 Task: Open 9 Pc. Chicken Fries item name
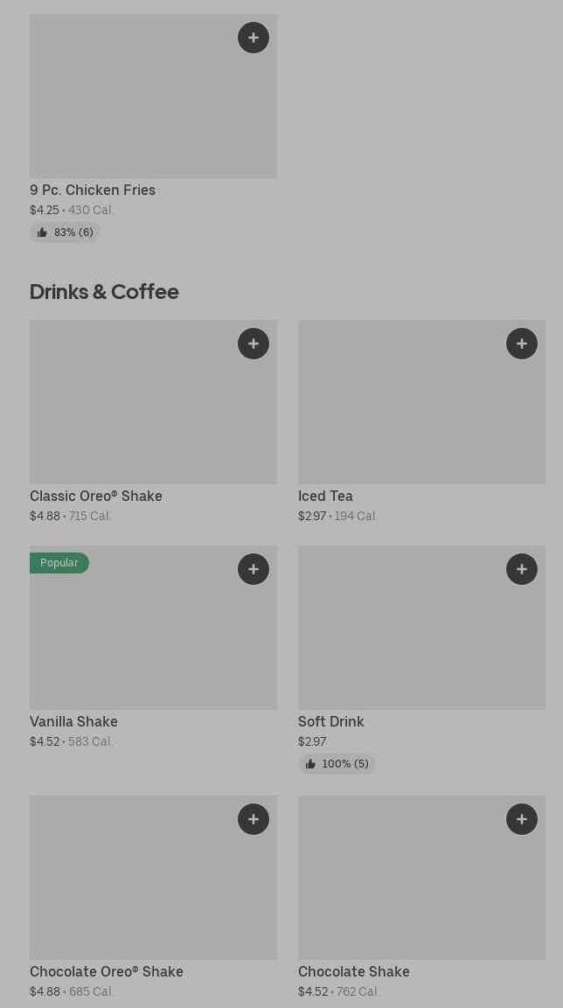pyautogui.click(x=93, y=191)
